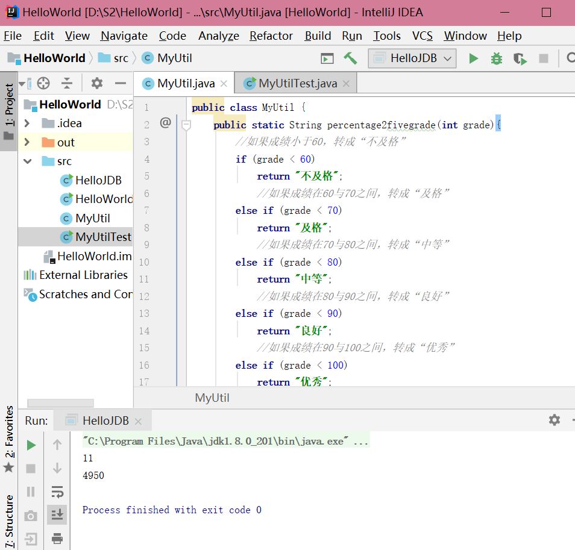Go down the stack trace arrow
Image resolution: width=575 pixels, height=550 pixels.
(57, 468)
